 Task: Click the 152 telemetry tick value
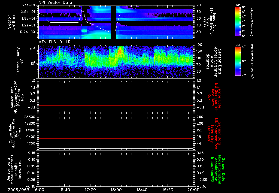tap(200, 130)
